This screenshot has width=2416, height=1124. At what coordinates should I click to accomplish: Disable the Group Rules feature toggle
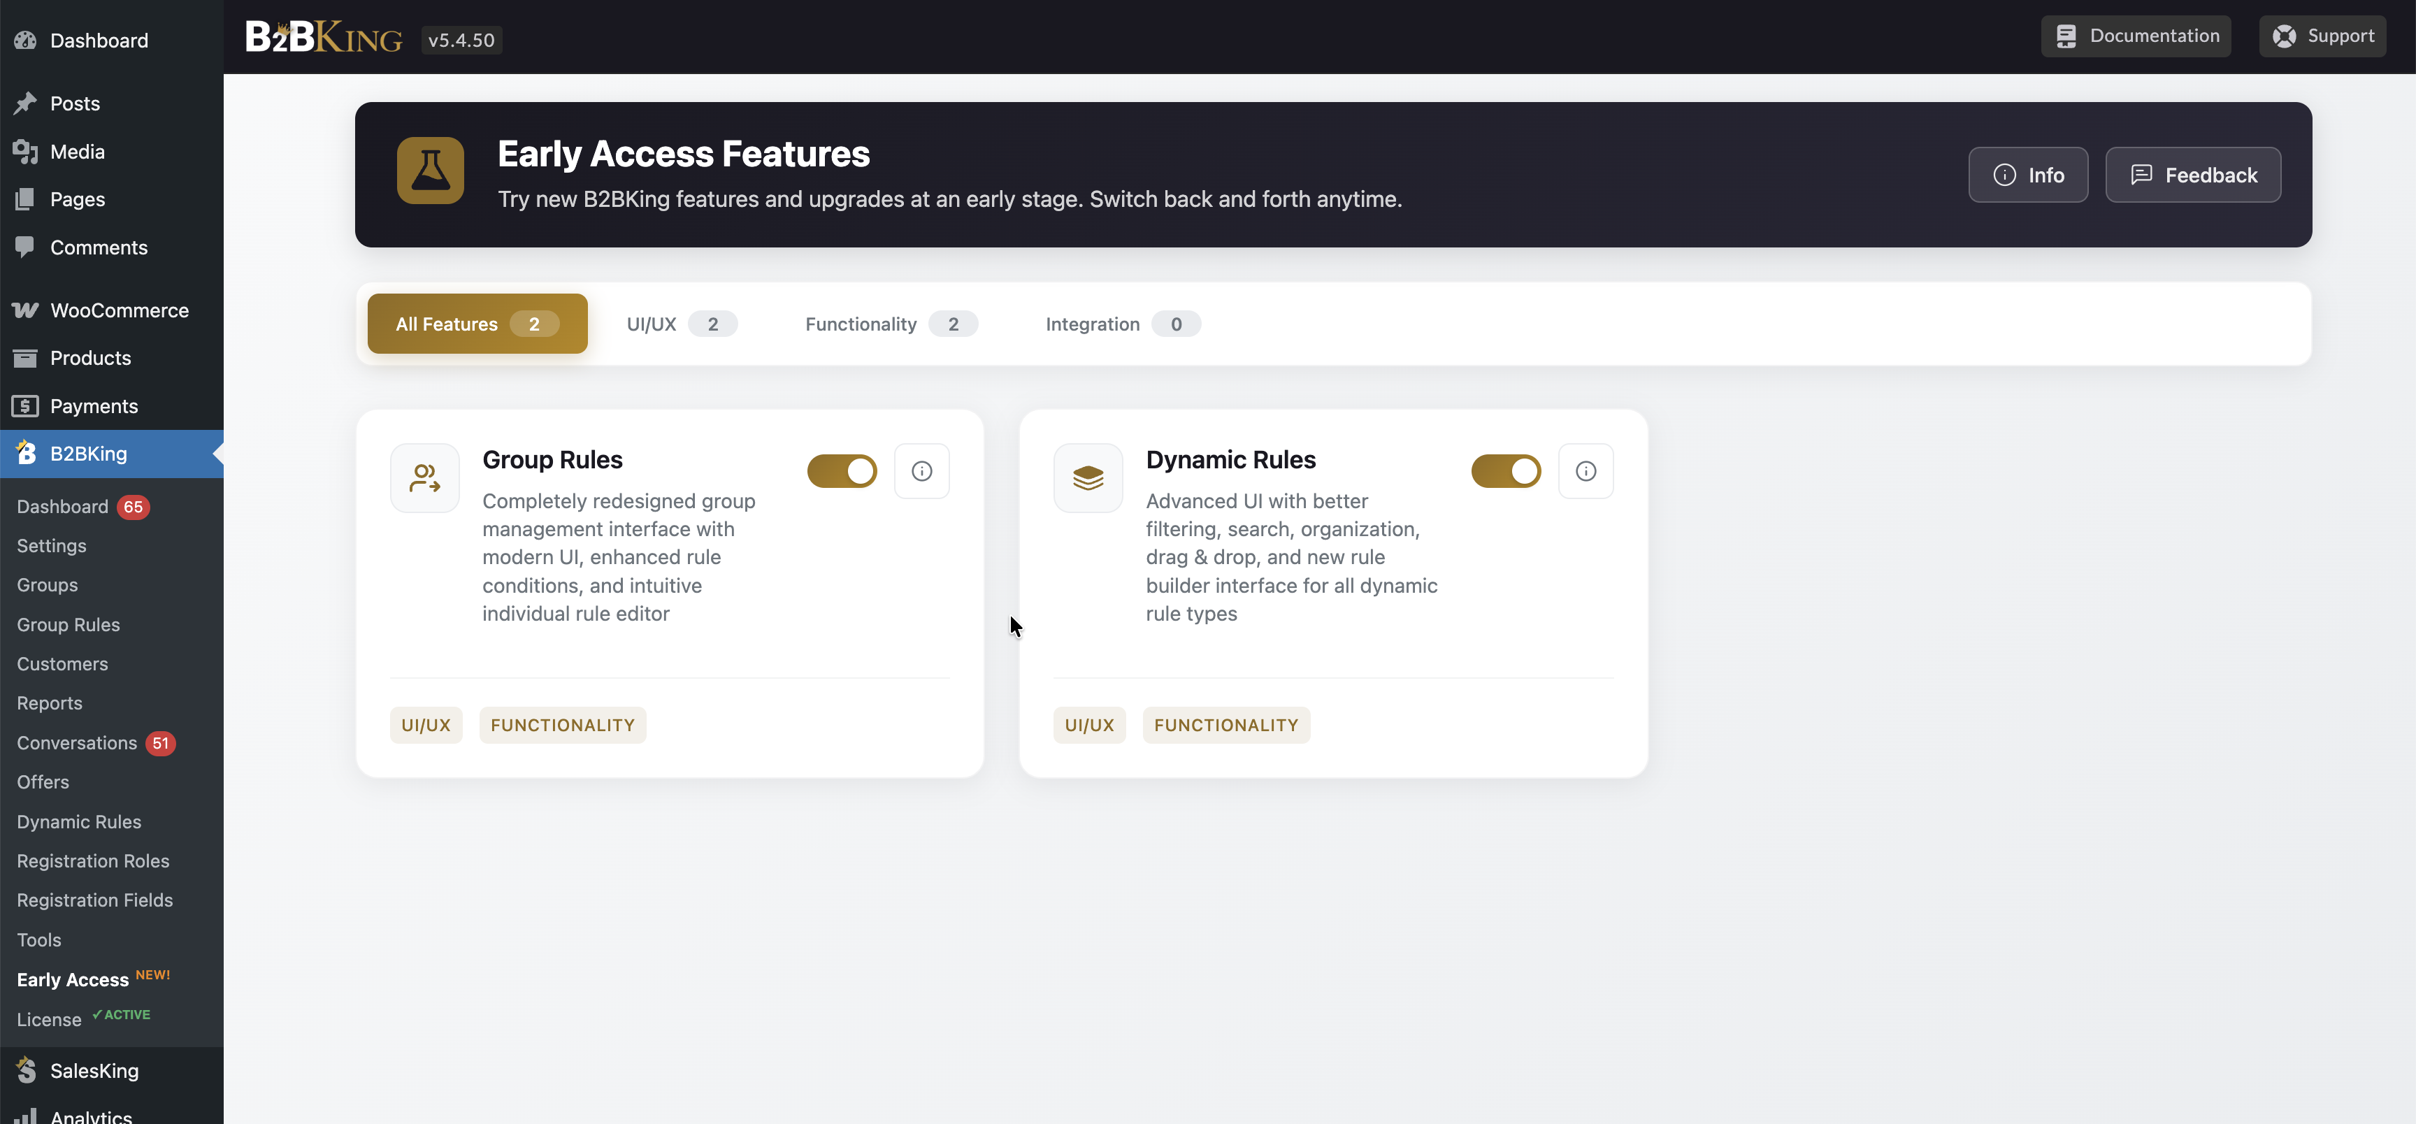click(x=841, y=472)
